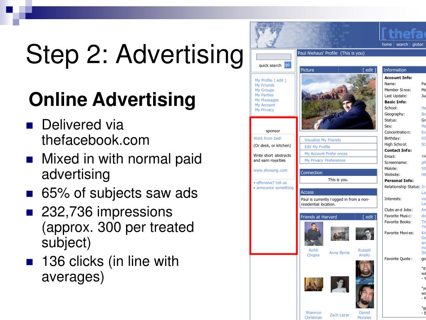Open My Account sidebar link

tap(265, 105)
